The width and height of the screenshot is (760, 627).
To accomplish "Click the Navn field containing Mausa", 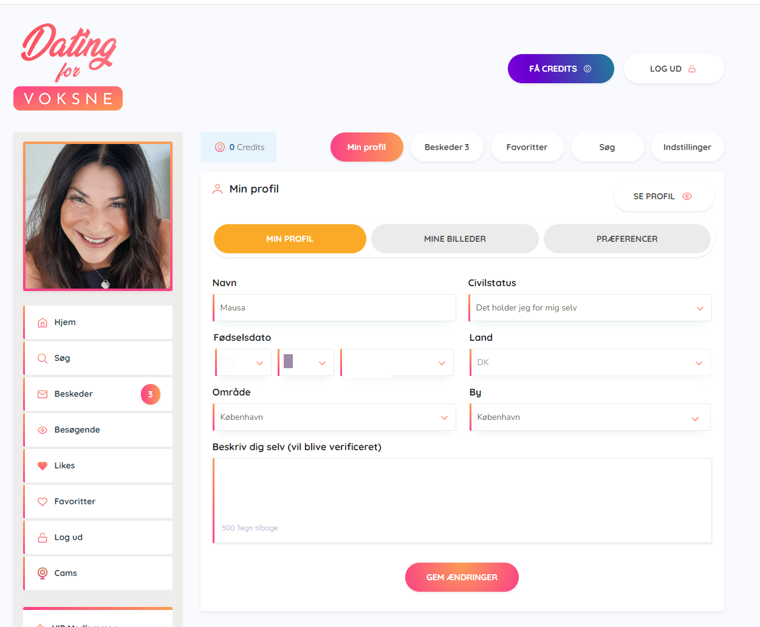I will (334, 308).
